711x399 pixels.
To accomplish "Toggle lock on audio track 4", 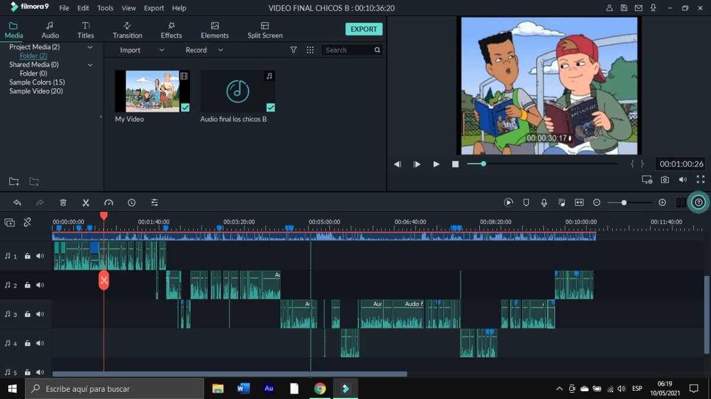I will point(27,343).
